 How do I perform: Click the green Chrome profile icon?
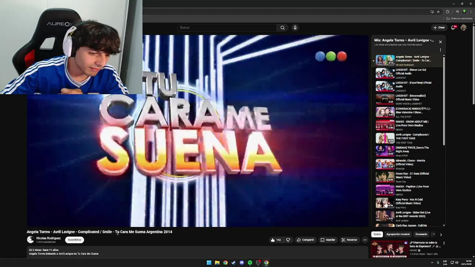(464, 11)
